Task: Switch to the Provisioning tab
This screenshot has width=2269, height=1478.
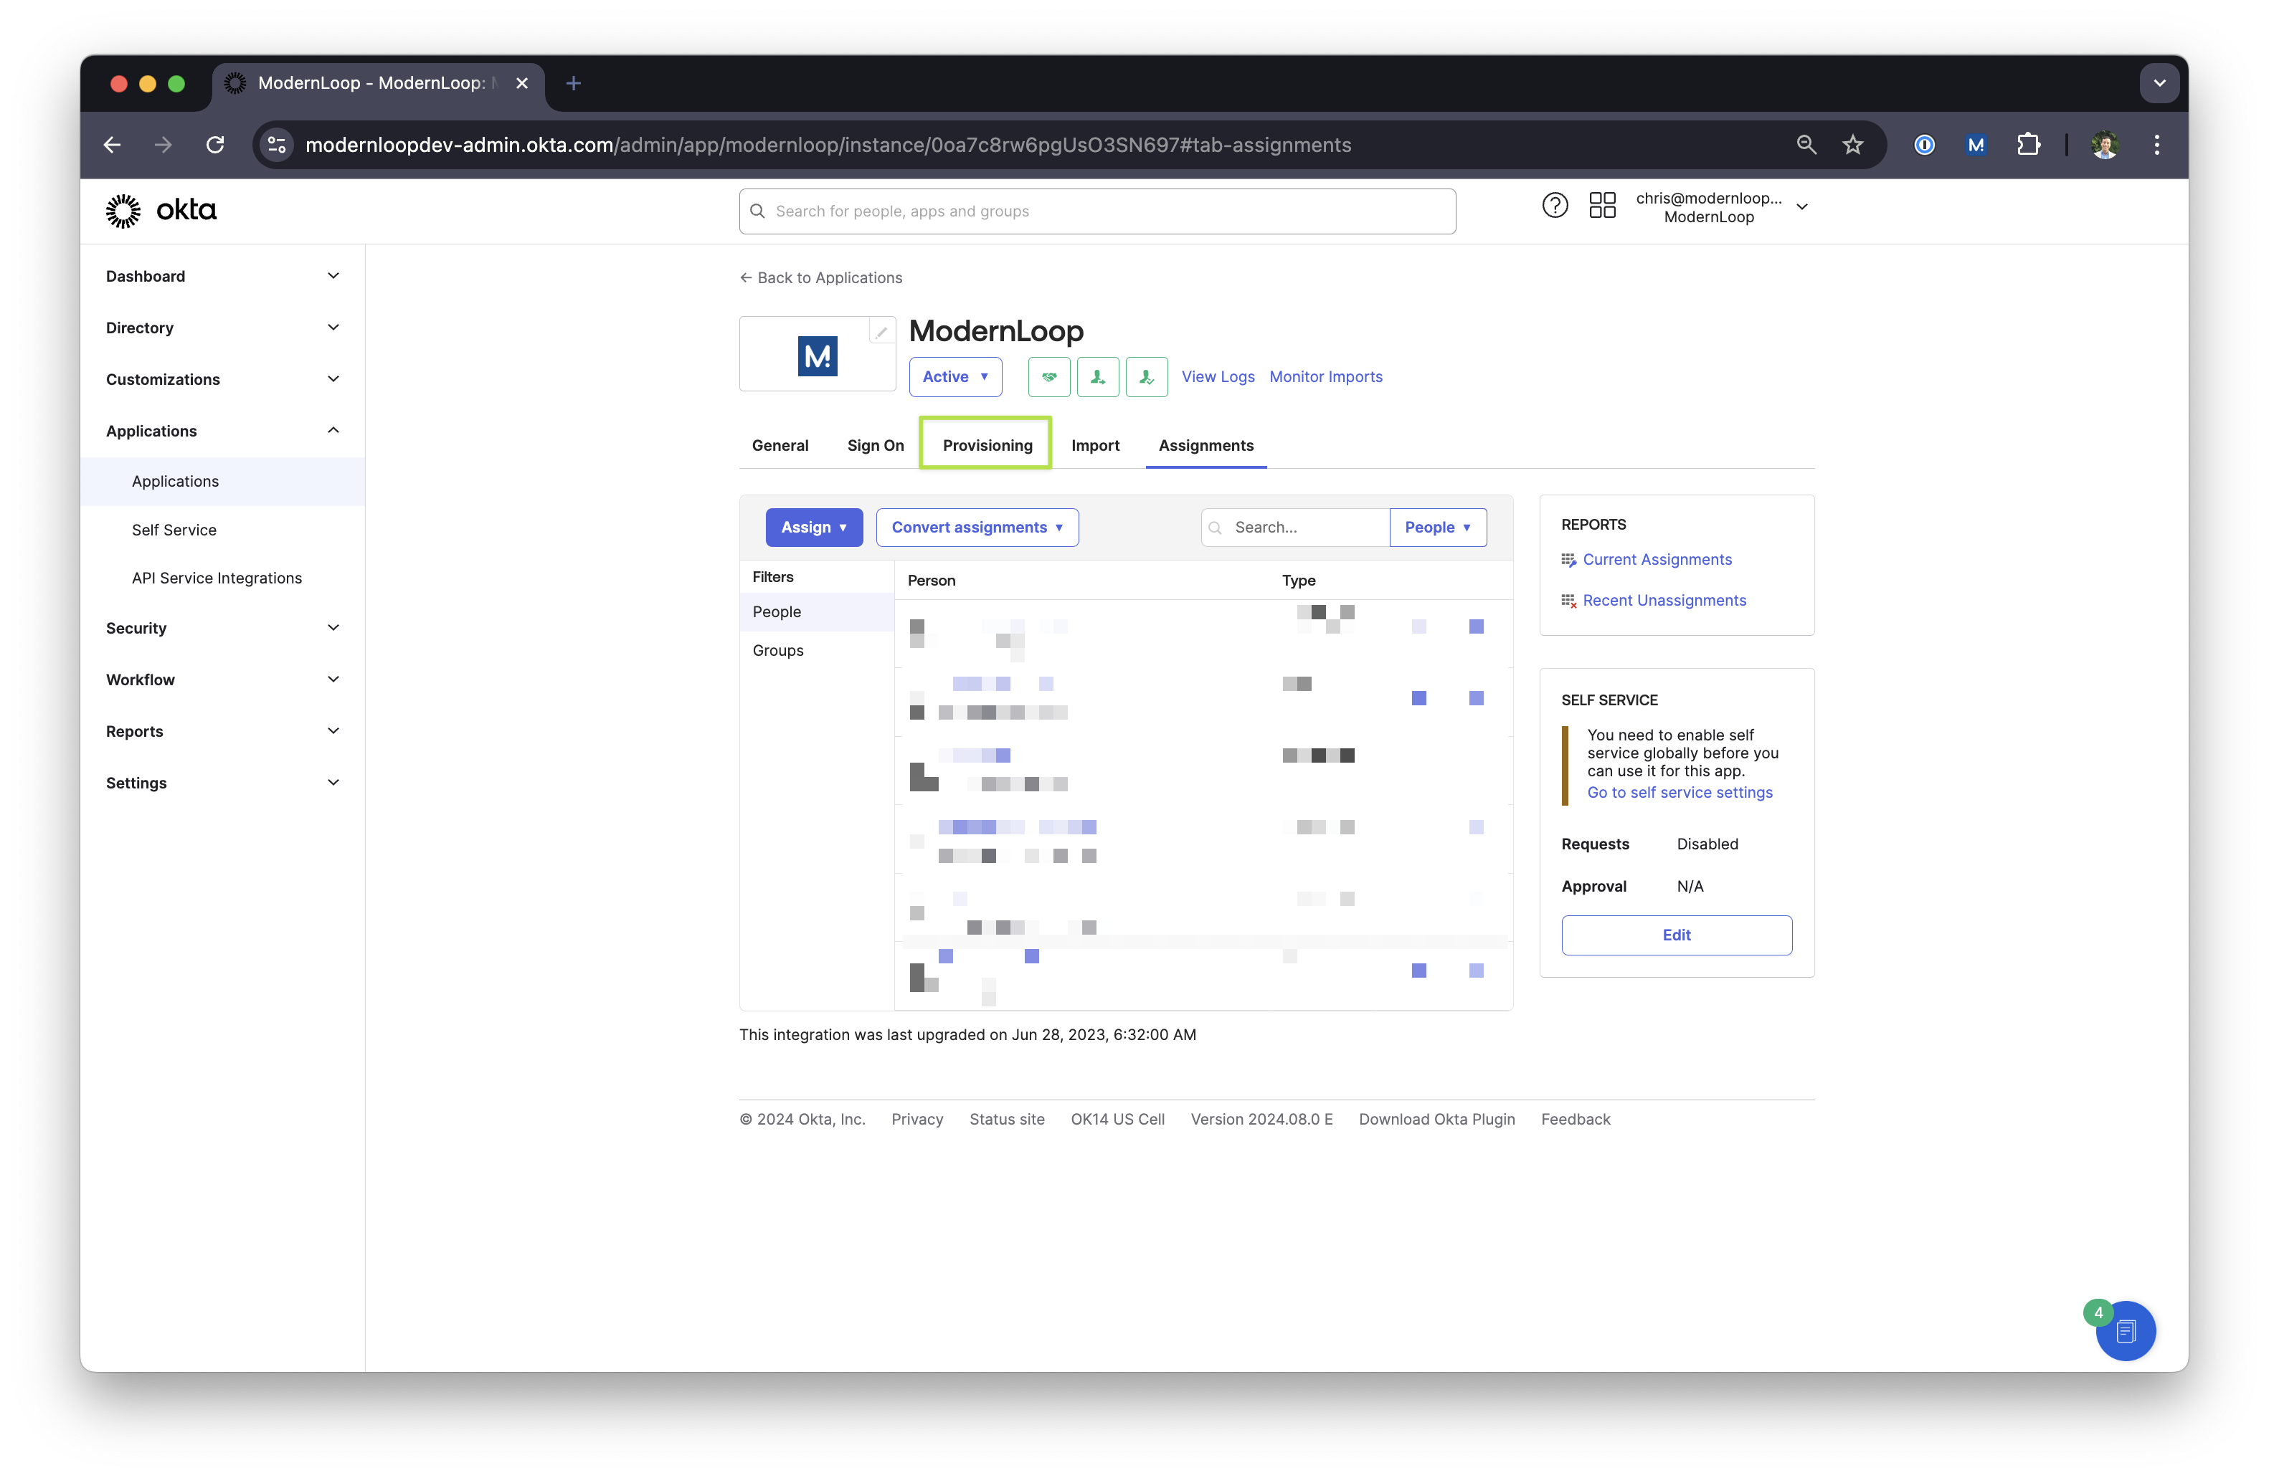Action: 987,445
